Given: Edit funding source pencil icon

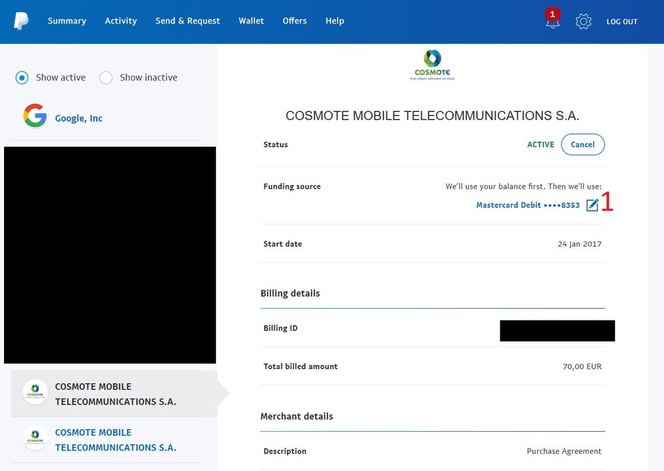Looking at the screenshot, I should pos(592,205).
